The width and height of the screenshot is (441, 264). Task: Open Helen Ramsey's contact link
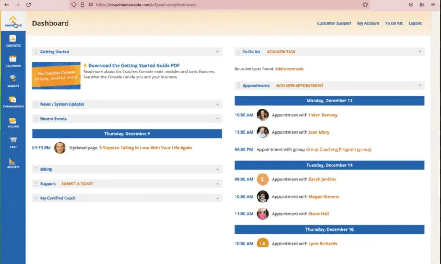tap(323, 115)
